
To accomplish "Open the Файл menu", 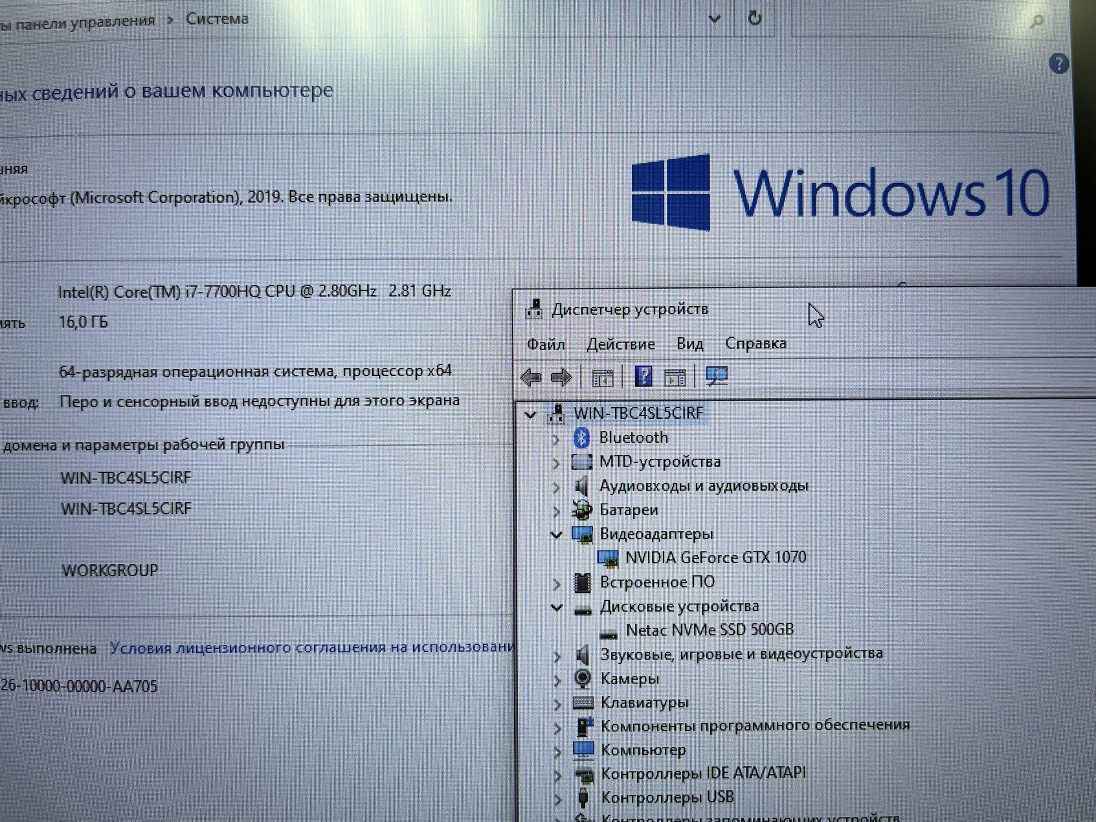I will (x=546, y=344).
